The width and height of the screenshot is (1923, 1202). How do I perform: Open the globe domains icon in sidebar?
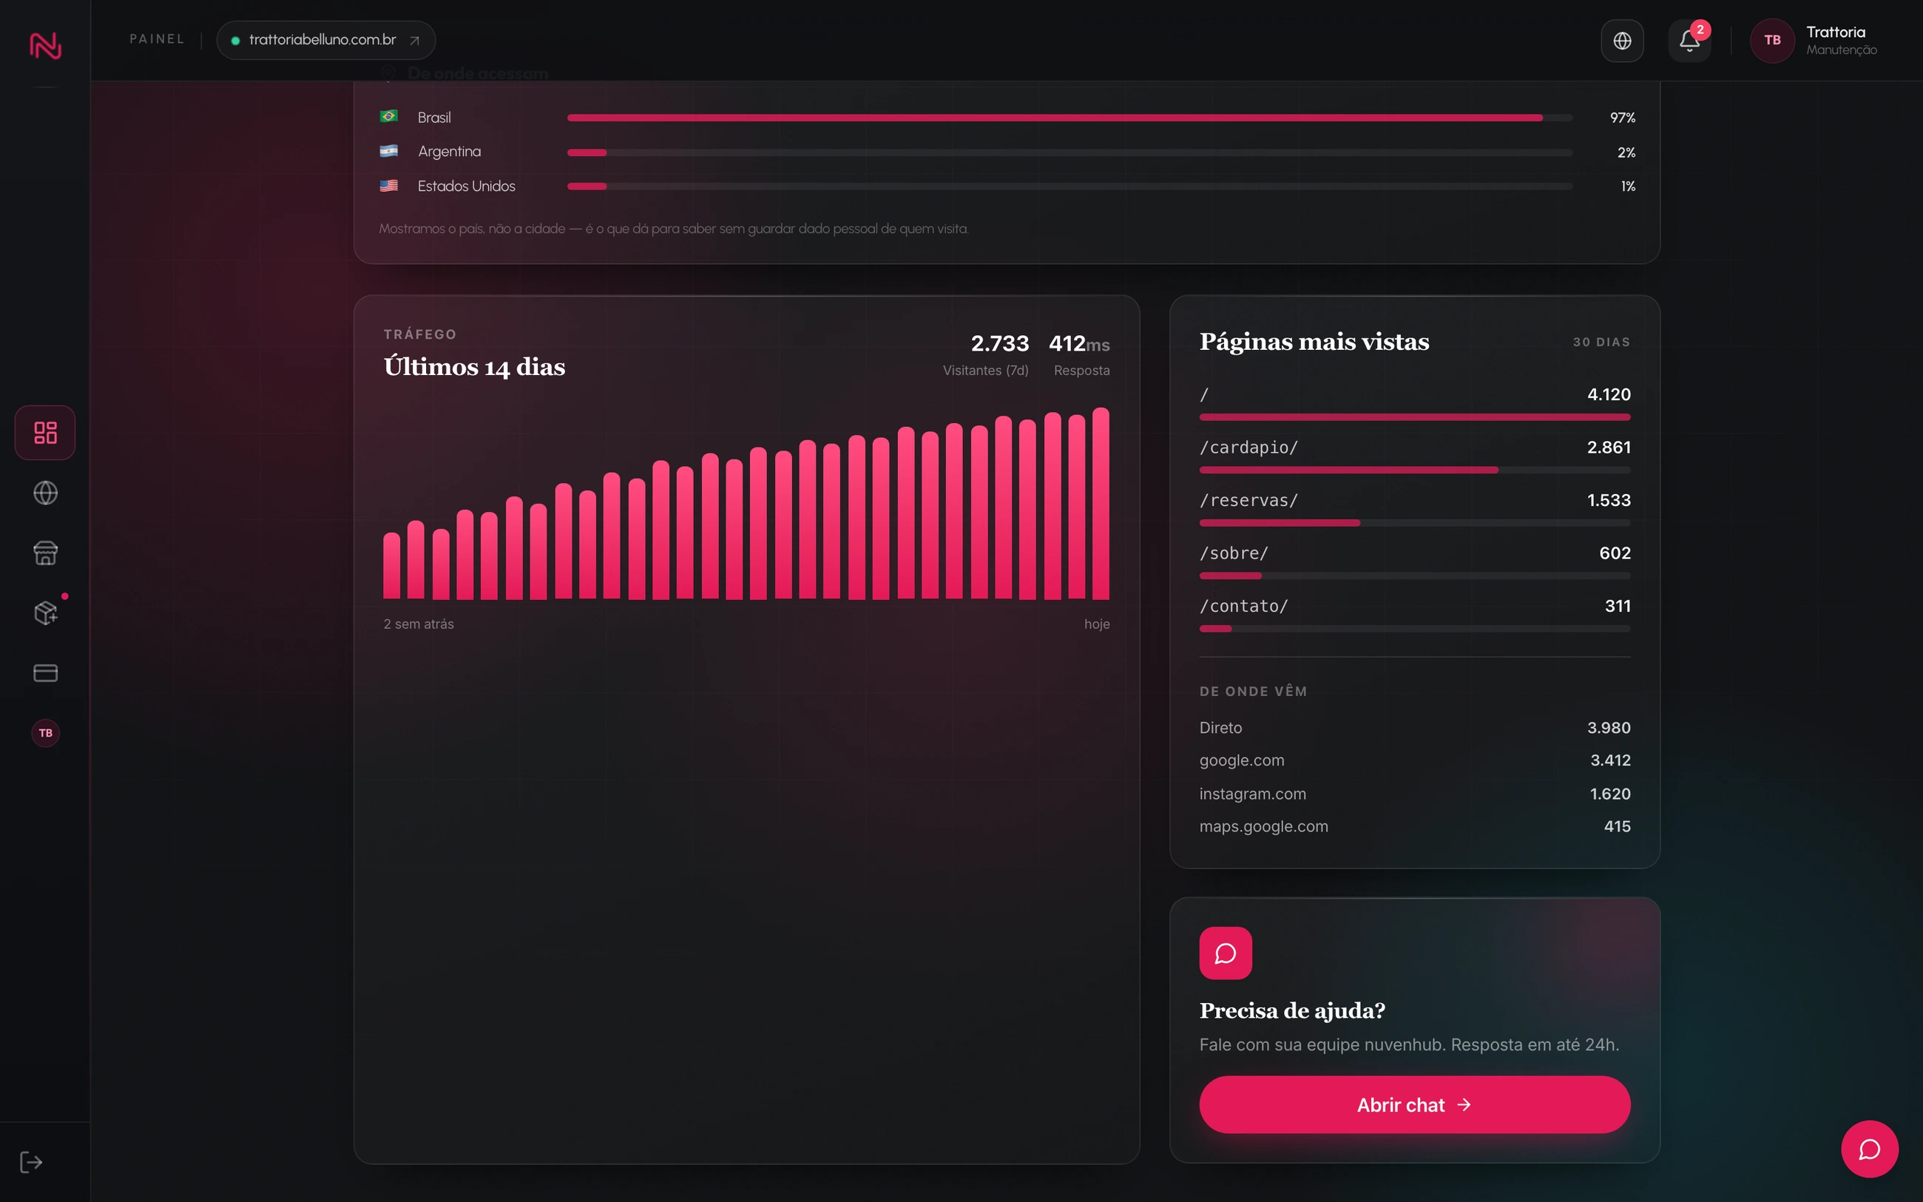point(45,493)
